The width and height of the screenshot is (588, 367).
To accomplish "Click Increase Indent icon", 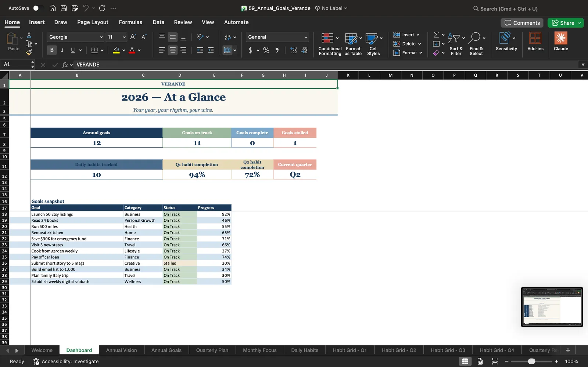I will pos(211,50).
